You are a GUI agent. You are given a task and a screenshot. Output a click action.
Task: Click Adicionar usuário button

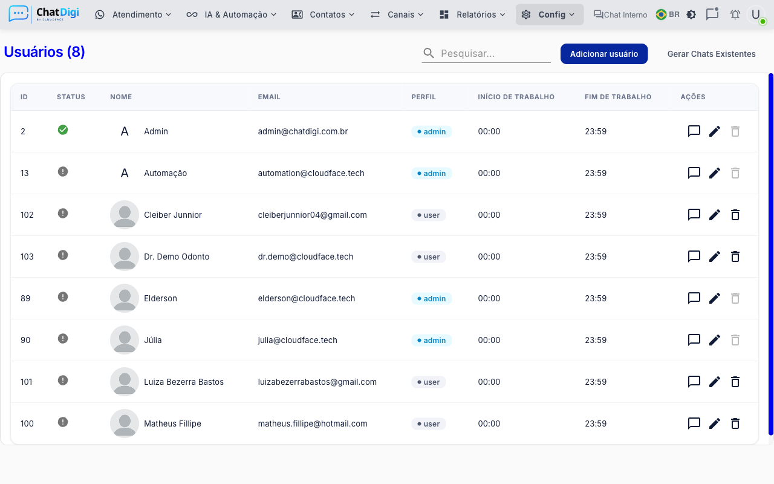click(x=604, y=54)
